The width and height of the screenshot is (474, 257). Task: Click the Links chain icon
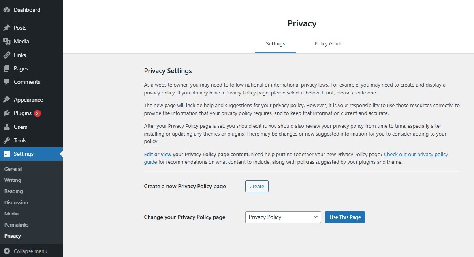point(7,55)
